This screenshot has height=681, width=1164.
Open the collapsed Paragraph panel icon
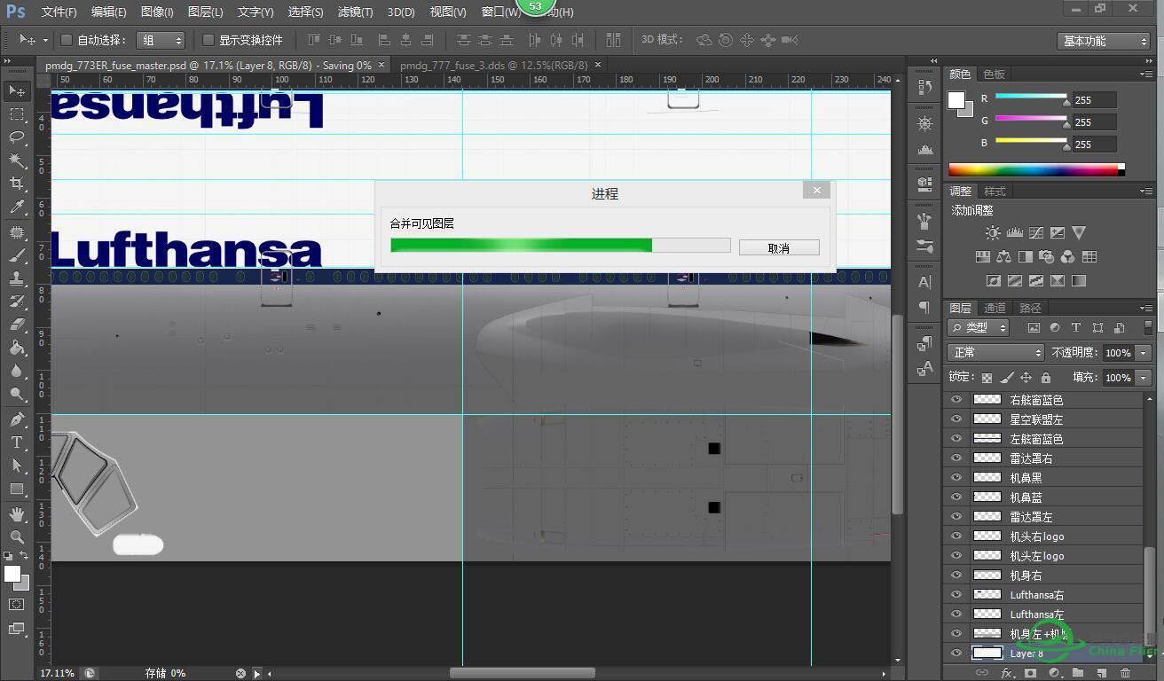[x=924, y=307]
